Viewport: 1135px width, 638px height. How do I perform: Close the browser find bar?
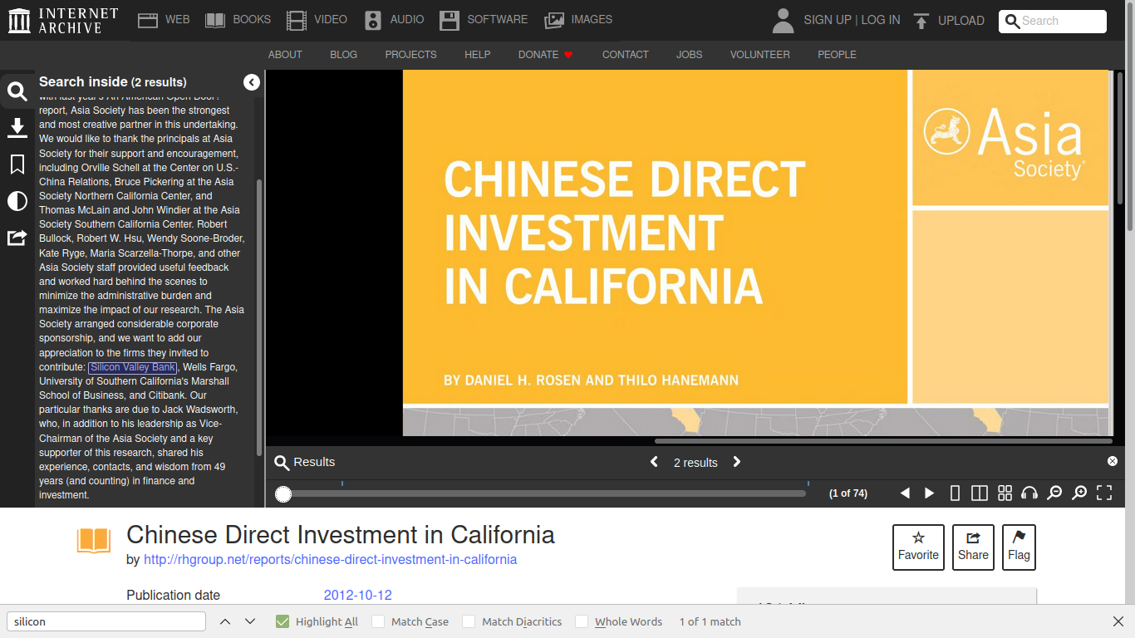[x=1118, y=621]
